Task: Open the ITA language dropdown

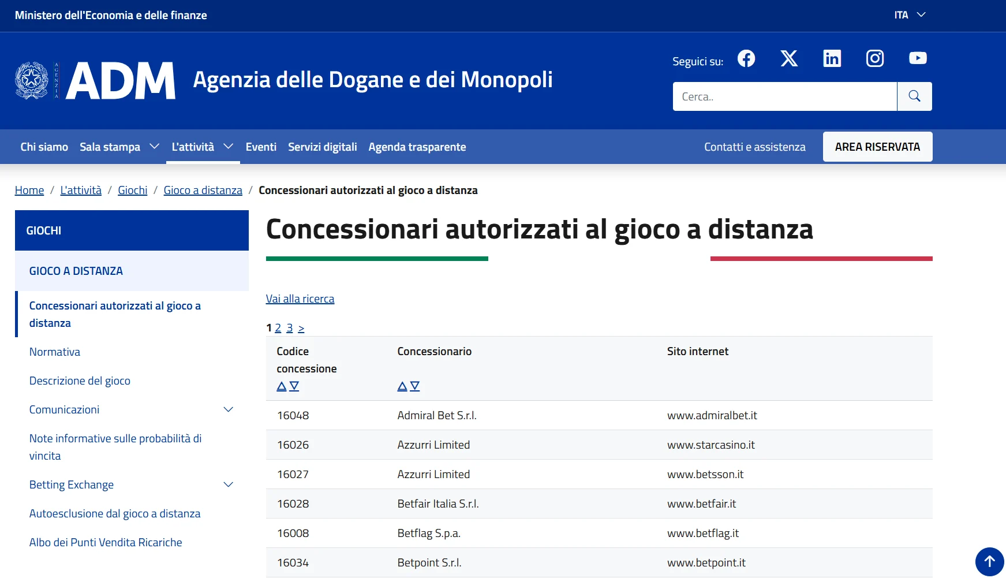Action: (910, 15)
